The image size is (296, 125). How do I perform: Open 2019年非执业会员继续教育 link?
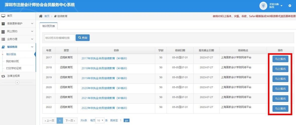click(x=104, y=78)
